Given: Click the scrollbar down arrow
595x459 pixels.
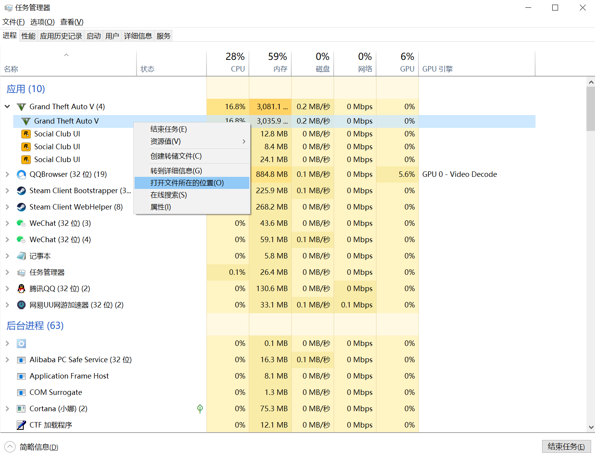Looking at the screenshot, I should (x=591, y=428).
